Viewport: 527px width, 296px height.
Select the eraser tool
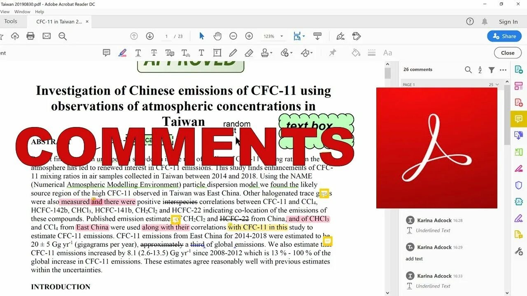249,53
